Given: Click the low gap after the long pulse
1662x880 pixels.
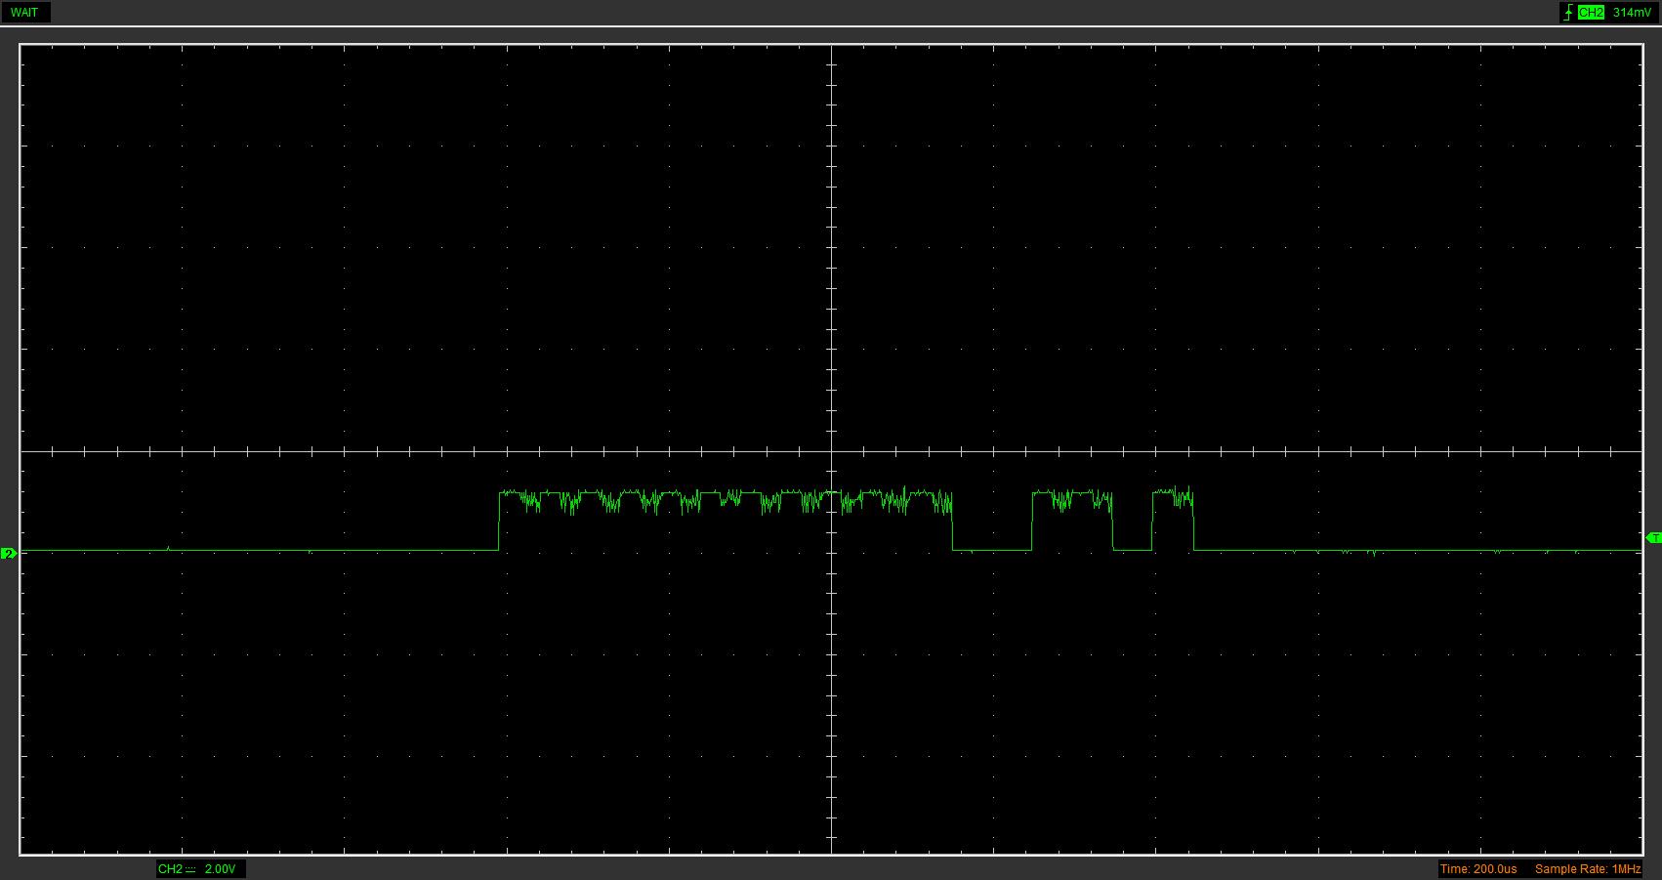Looking at the screenshot, I should click(x=992, y=551).
